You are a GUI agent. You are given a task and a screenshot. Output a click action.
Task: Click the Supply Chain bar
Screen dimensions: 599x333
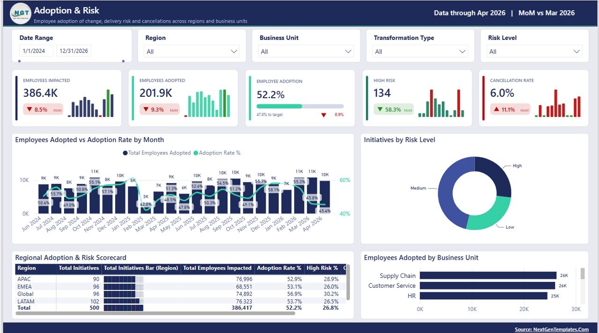[488, 275]
